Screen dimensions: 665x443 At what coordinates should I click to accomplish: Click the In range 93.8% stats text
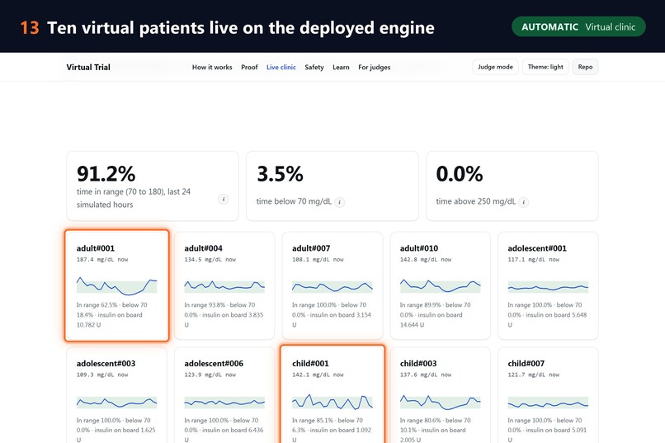[224, 315]
